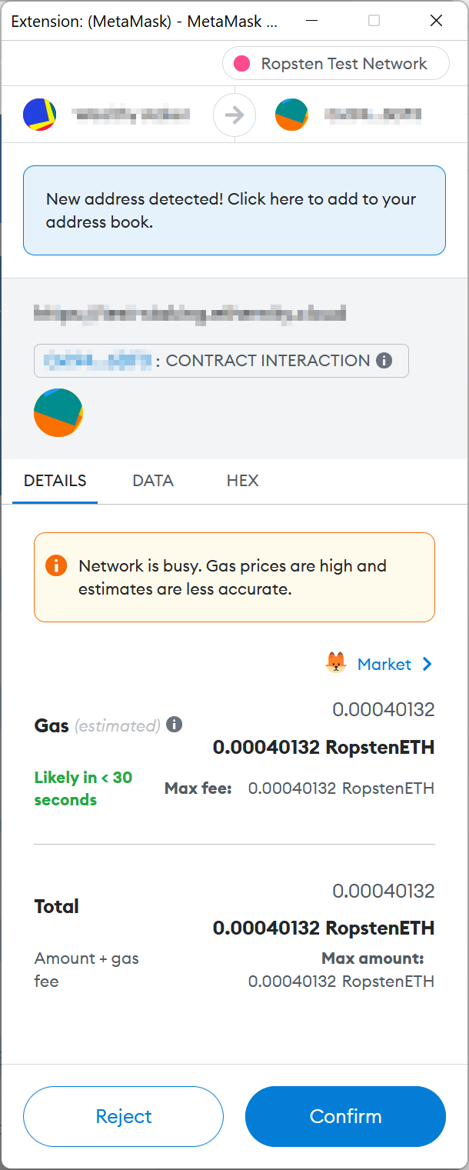Select the DETAILS tab

pyautogui.click(x=55, y=481)
